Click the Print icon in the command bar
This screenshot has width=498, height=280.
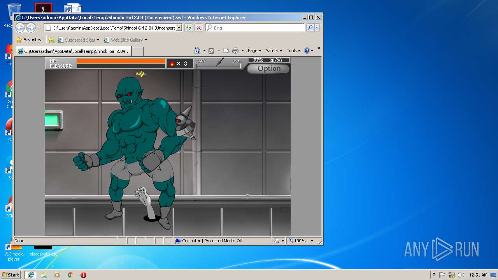point(235,51)
